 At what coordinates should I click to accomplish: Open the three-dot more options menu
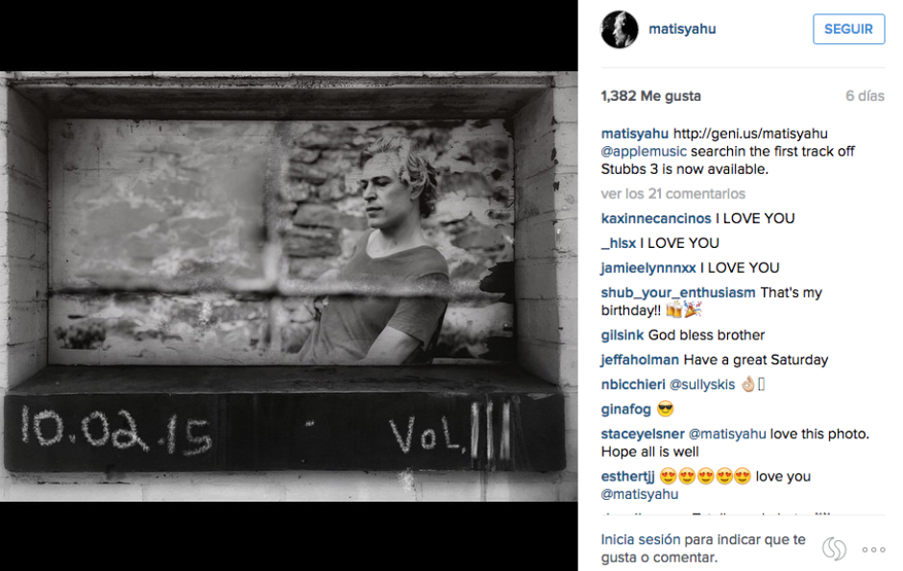[x=873, y=550]
